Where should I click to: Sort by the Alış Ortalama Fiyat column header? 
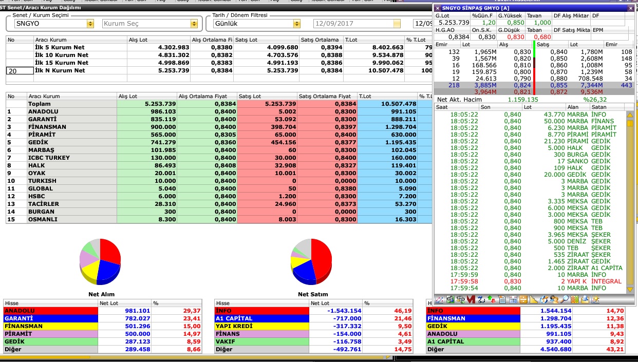pos(207,96)
